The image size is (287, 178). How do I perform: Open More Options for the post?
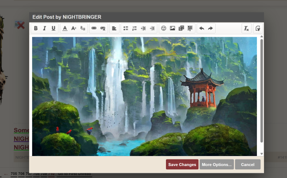pyautogui.click(x=217, y=165)
